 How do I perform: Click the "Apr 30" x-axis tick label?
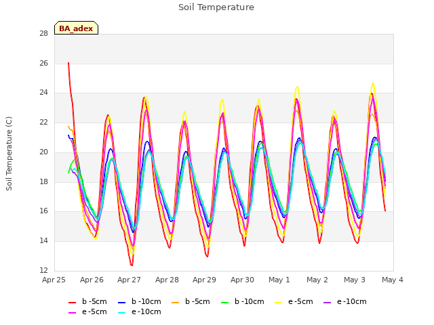pyautogui.click(x=242, y=280)
